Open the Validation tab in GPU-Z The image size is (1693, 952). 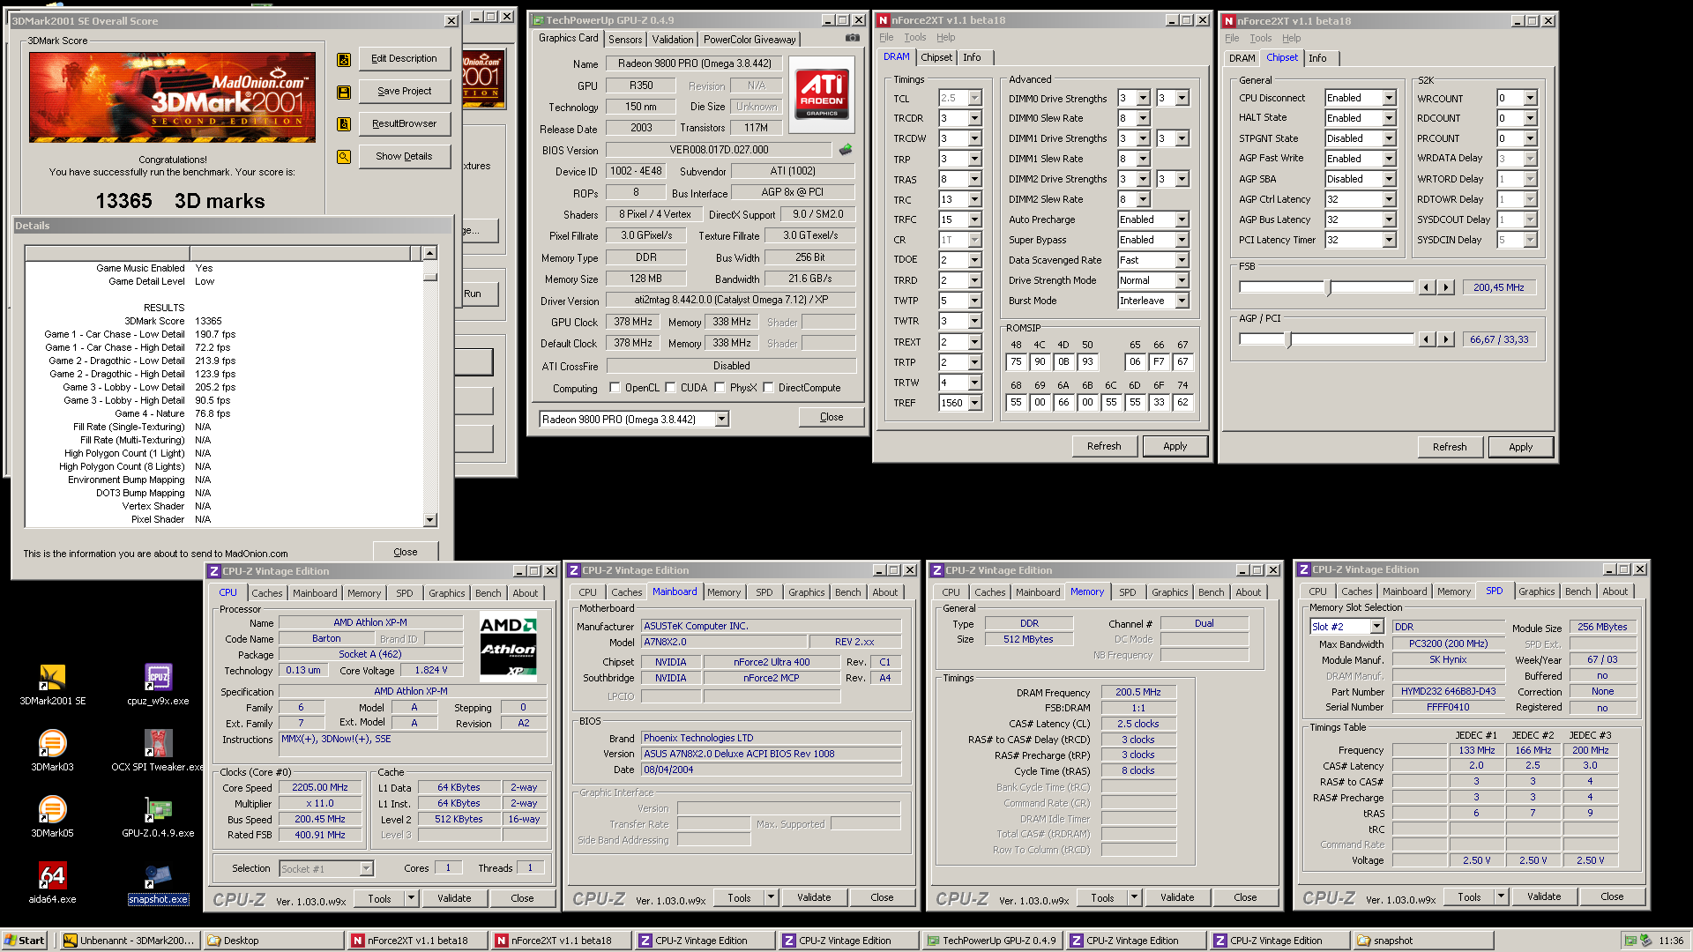[673, 40]
